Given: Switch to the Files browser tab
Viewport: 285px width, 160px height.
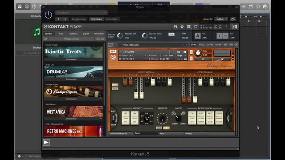Looking at the screenshot, I should click(61, 34).
